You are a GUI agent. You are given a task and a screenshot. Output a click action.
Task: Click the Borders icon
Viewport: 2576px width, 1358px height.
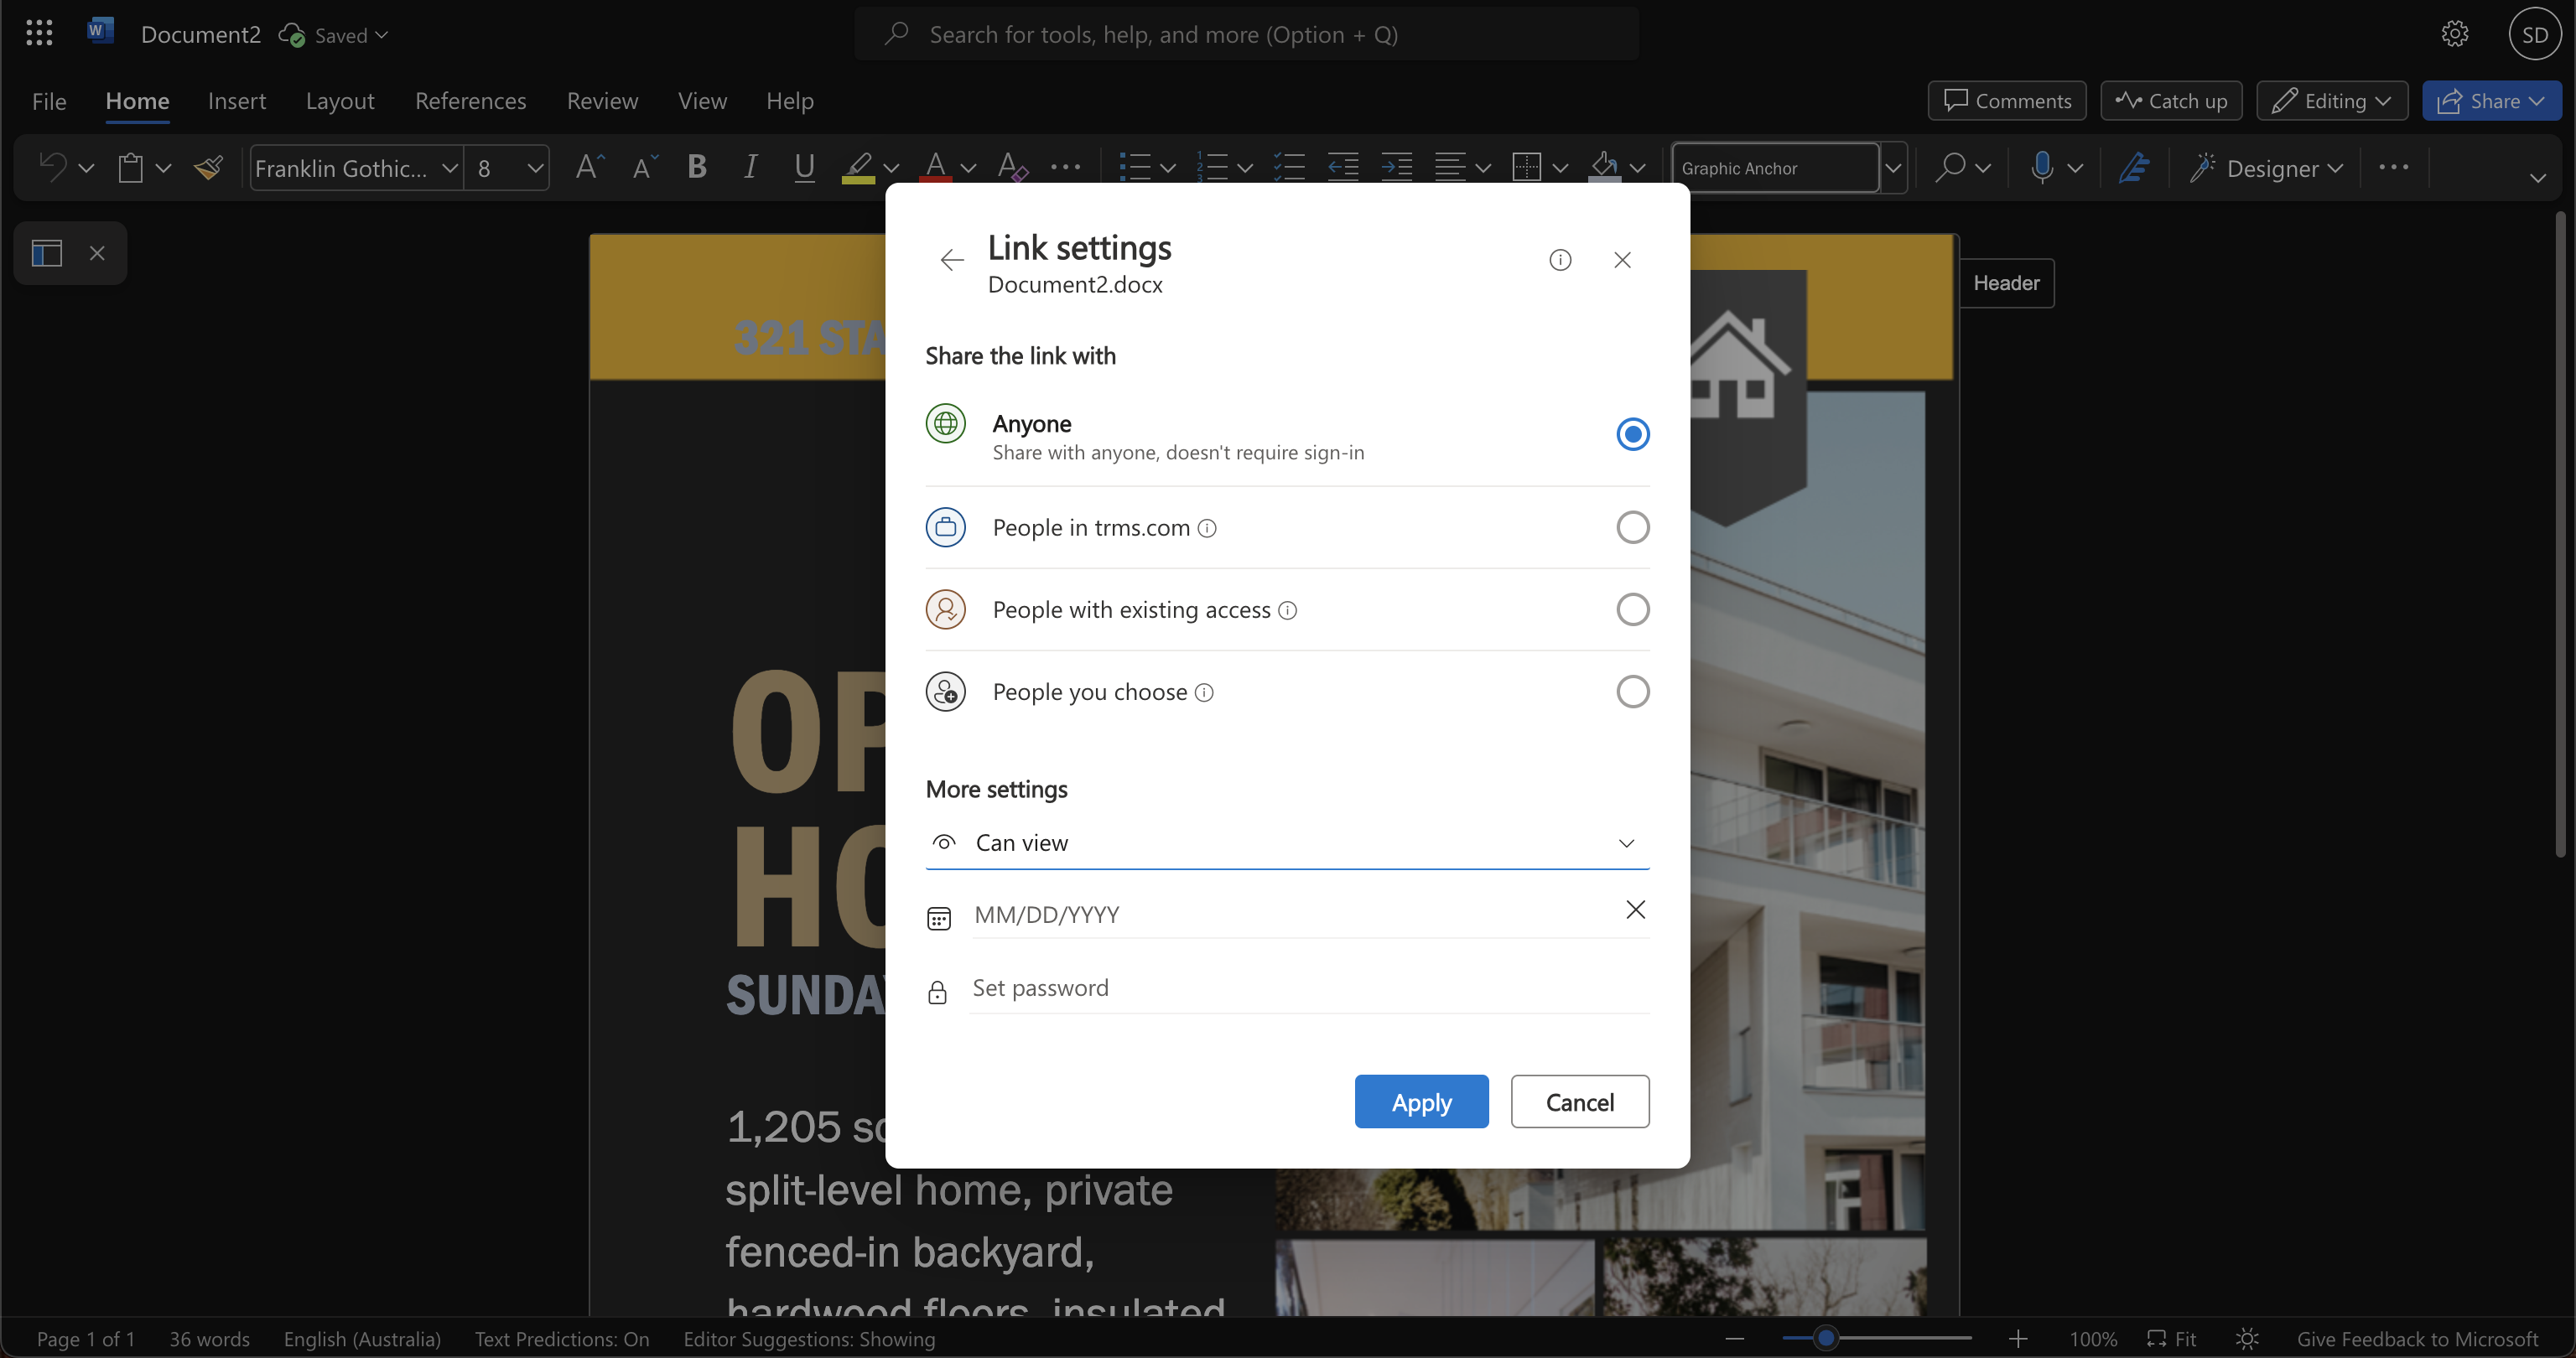click(1526, 167)
